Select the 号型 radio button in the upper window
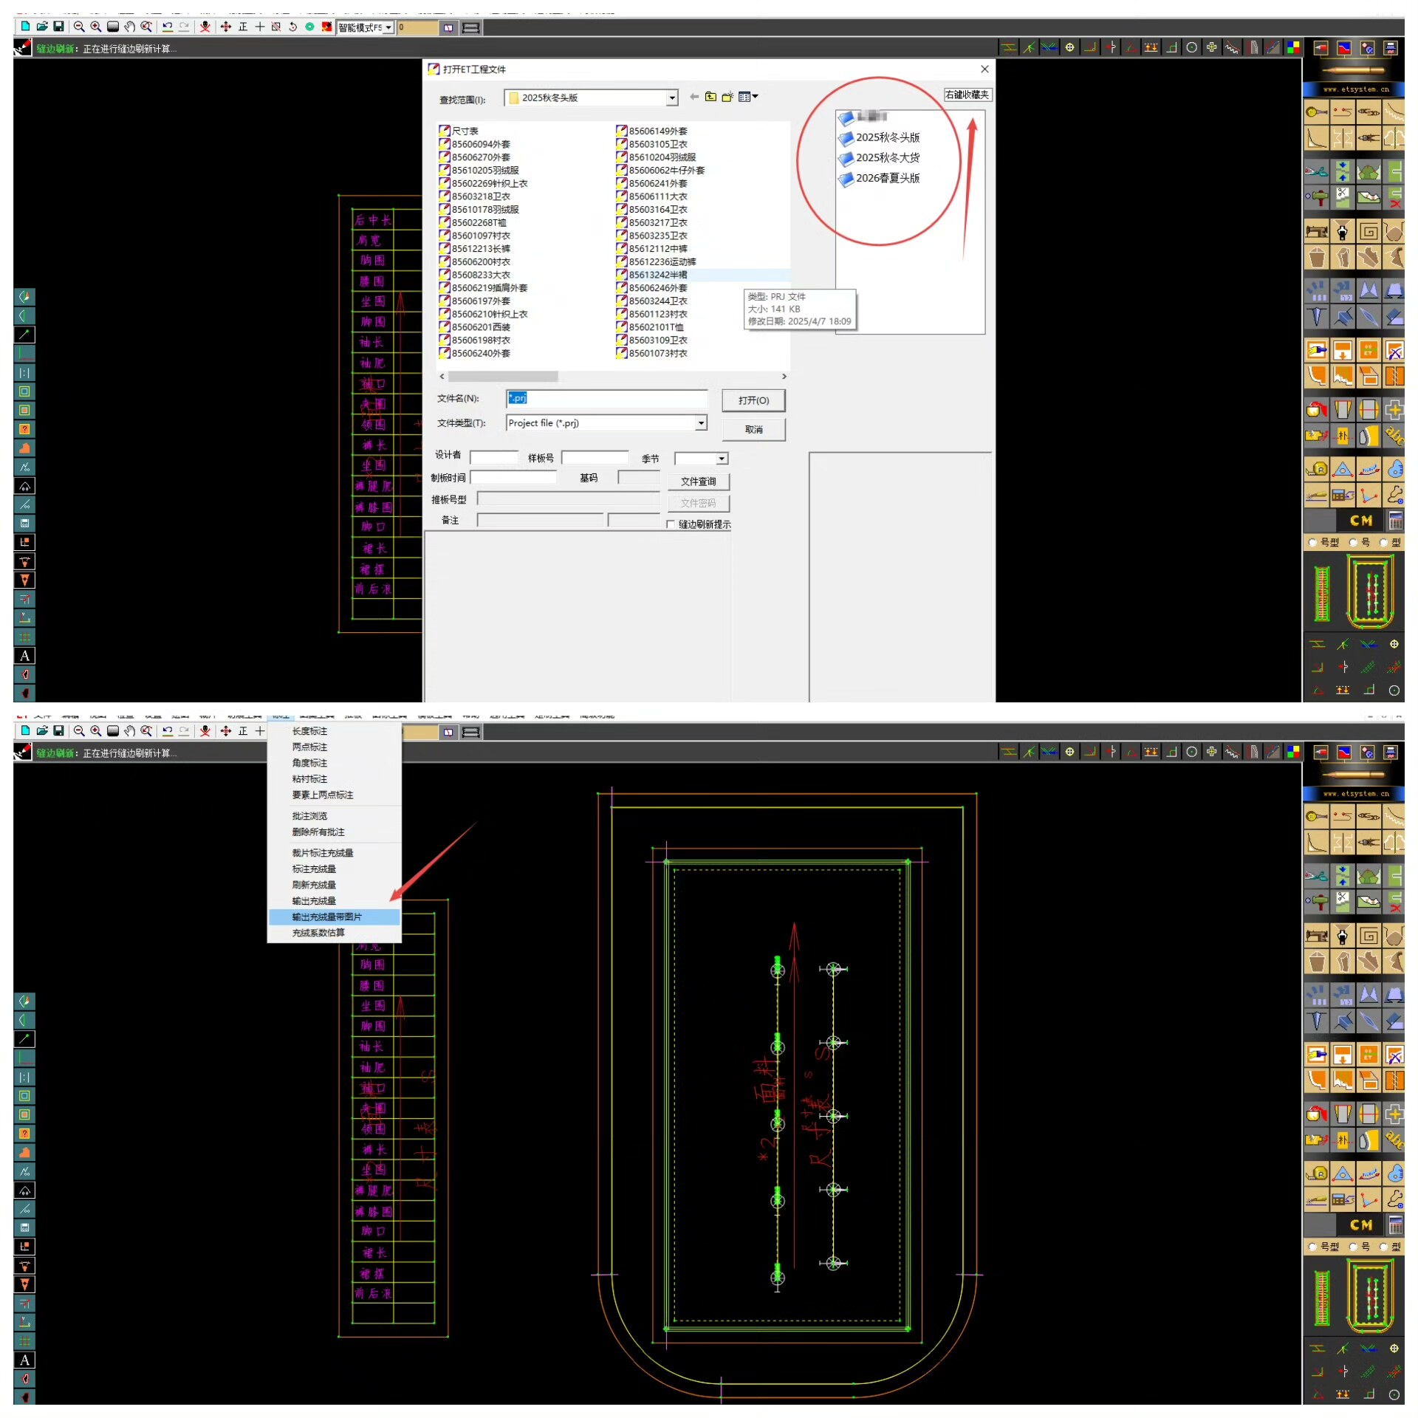 tap(1312, 542)
